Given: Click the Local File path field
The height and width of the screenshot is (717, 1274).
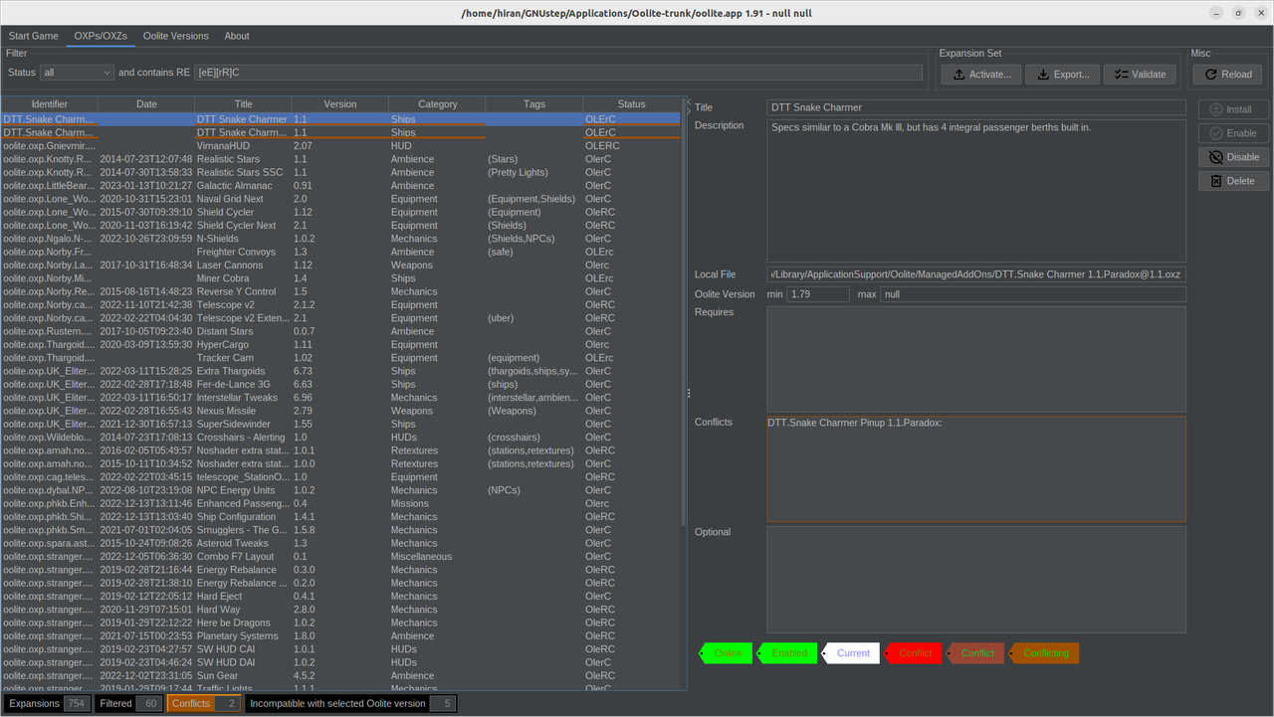Looking at the screenshot, I should click(976, 274).
